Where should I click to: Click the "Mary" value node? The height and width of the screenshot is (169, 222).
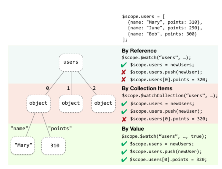(23, 146)
